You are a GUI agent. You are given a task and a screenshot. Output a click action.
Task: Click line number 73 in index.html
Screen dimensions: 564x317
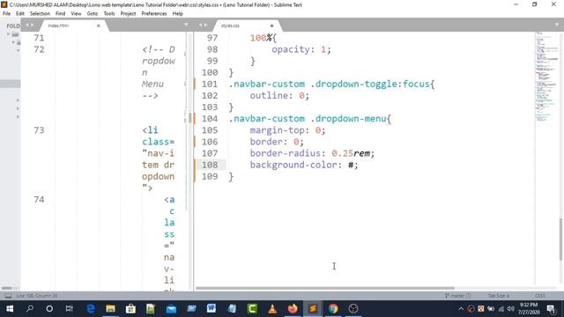tap(39, 130)
